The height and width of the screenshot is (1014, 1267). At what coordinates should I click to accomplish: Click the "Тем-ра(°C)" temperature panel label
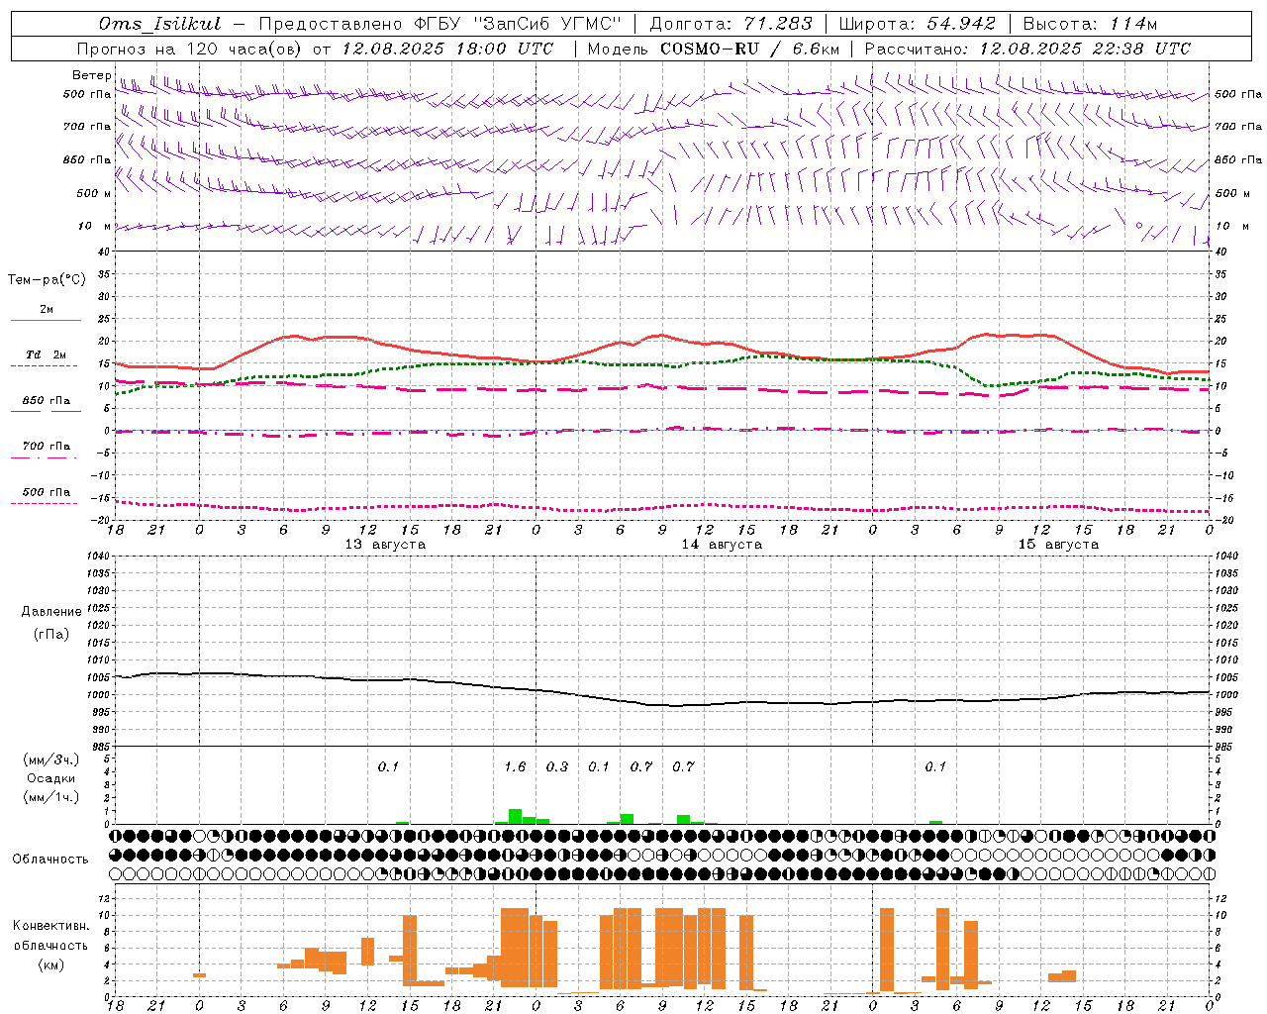(47, 280)
